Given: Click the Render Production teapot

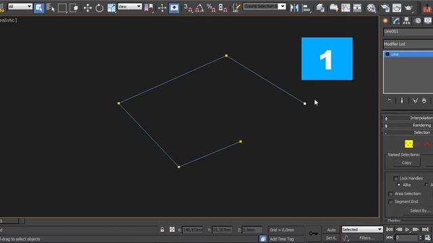Looking at the screenshot, I should tap(409, 7).
